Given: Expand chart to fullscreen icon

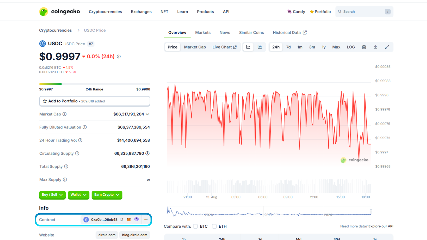Looking at the screenshot, I should pos(387,47).
